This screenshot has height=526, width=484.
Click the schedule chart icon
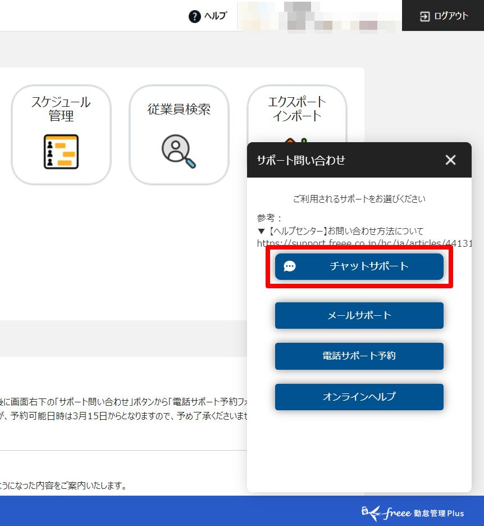61,151
